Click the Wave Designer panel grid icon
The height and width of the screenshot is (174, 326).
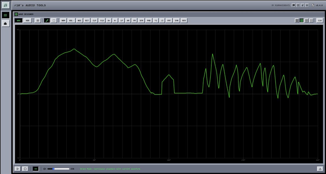[x=16, y=14]
